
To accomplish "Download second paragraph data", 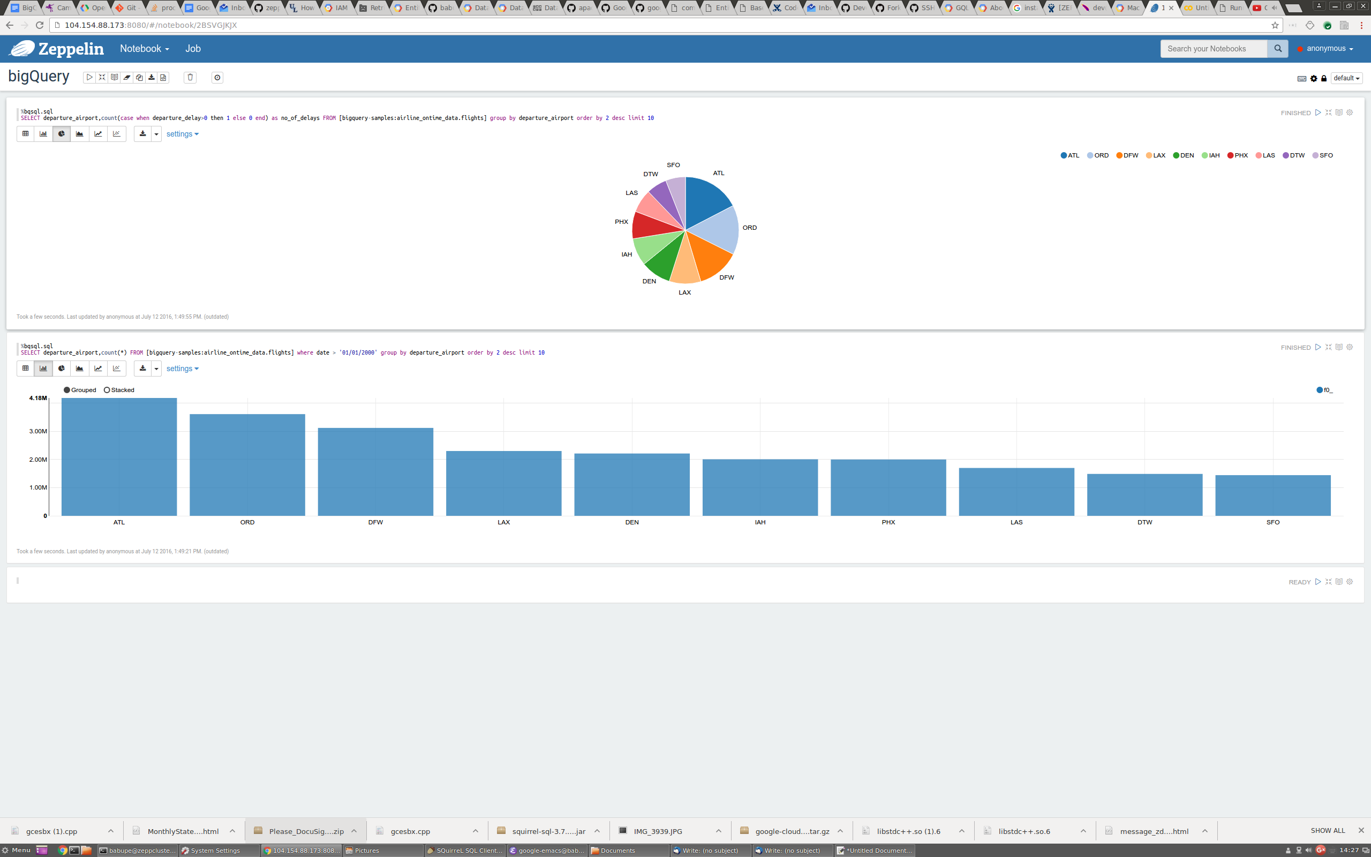I will tap(143, 369).
